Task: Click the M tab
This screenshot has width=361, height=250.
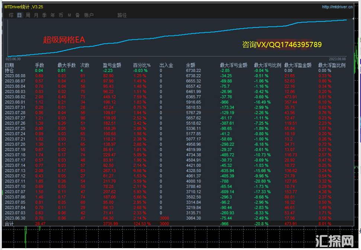Action: (70, 15)
